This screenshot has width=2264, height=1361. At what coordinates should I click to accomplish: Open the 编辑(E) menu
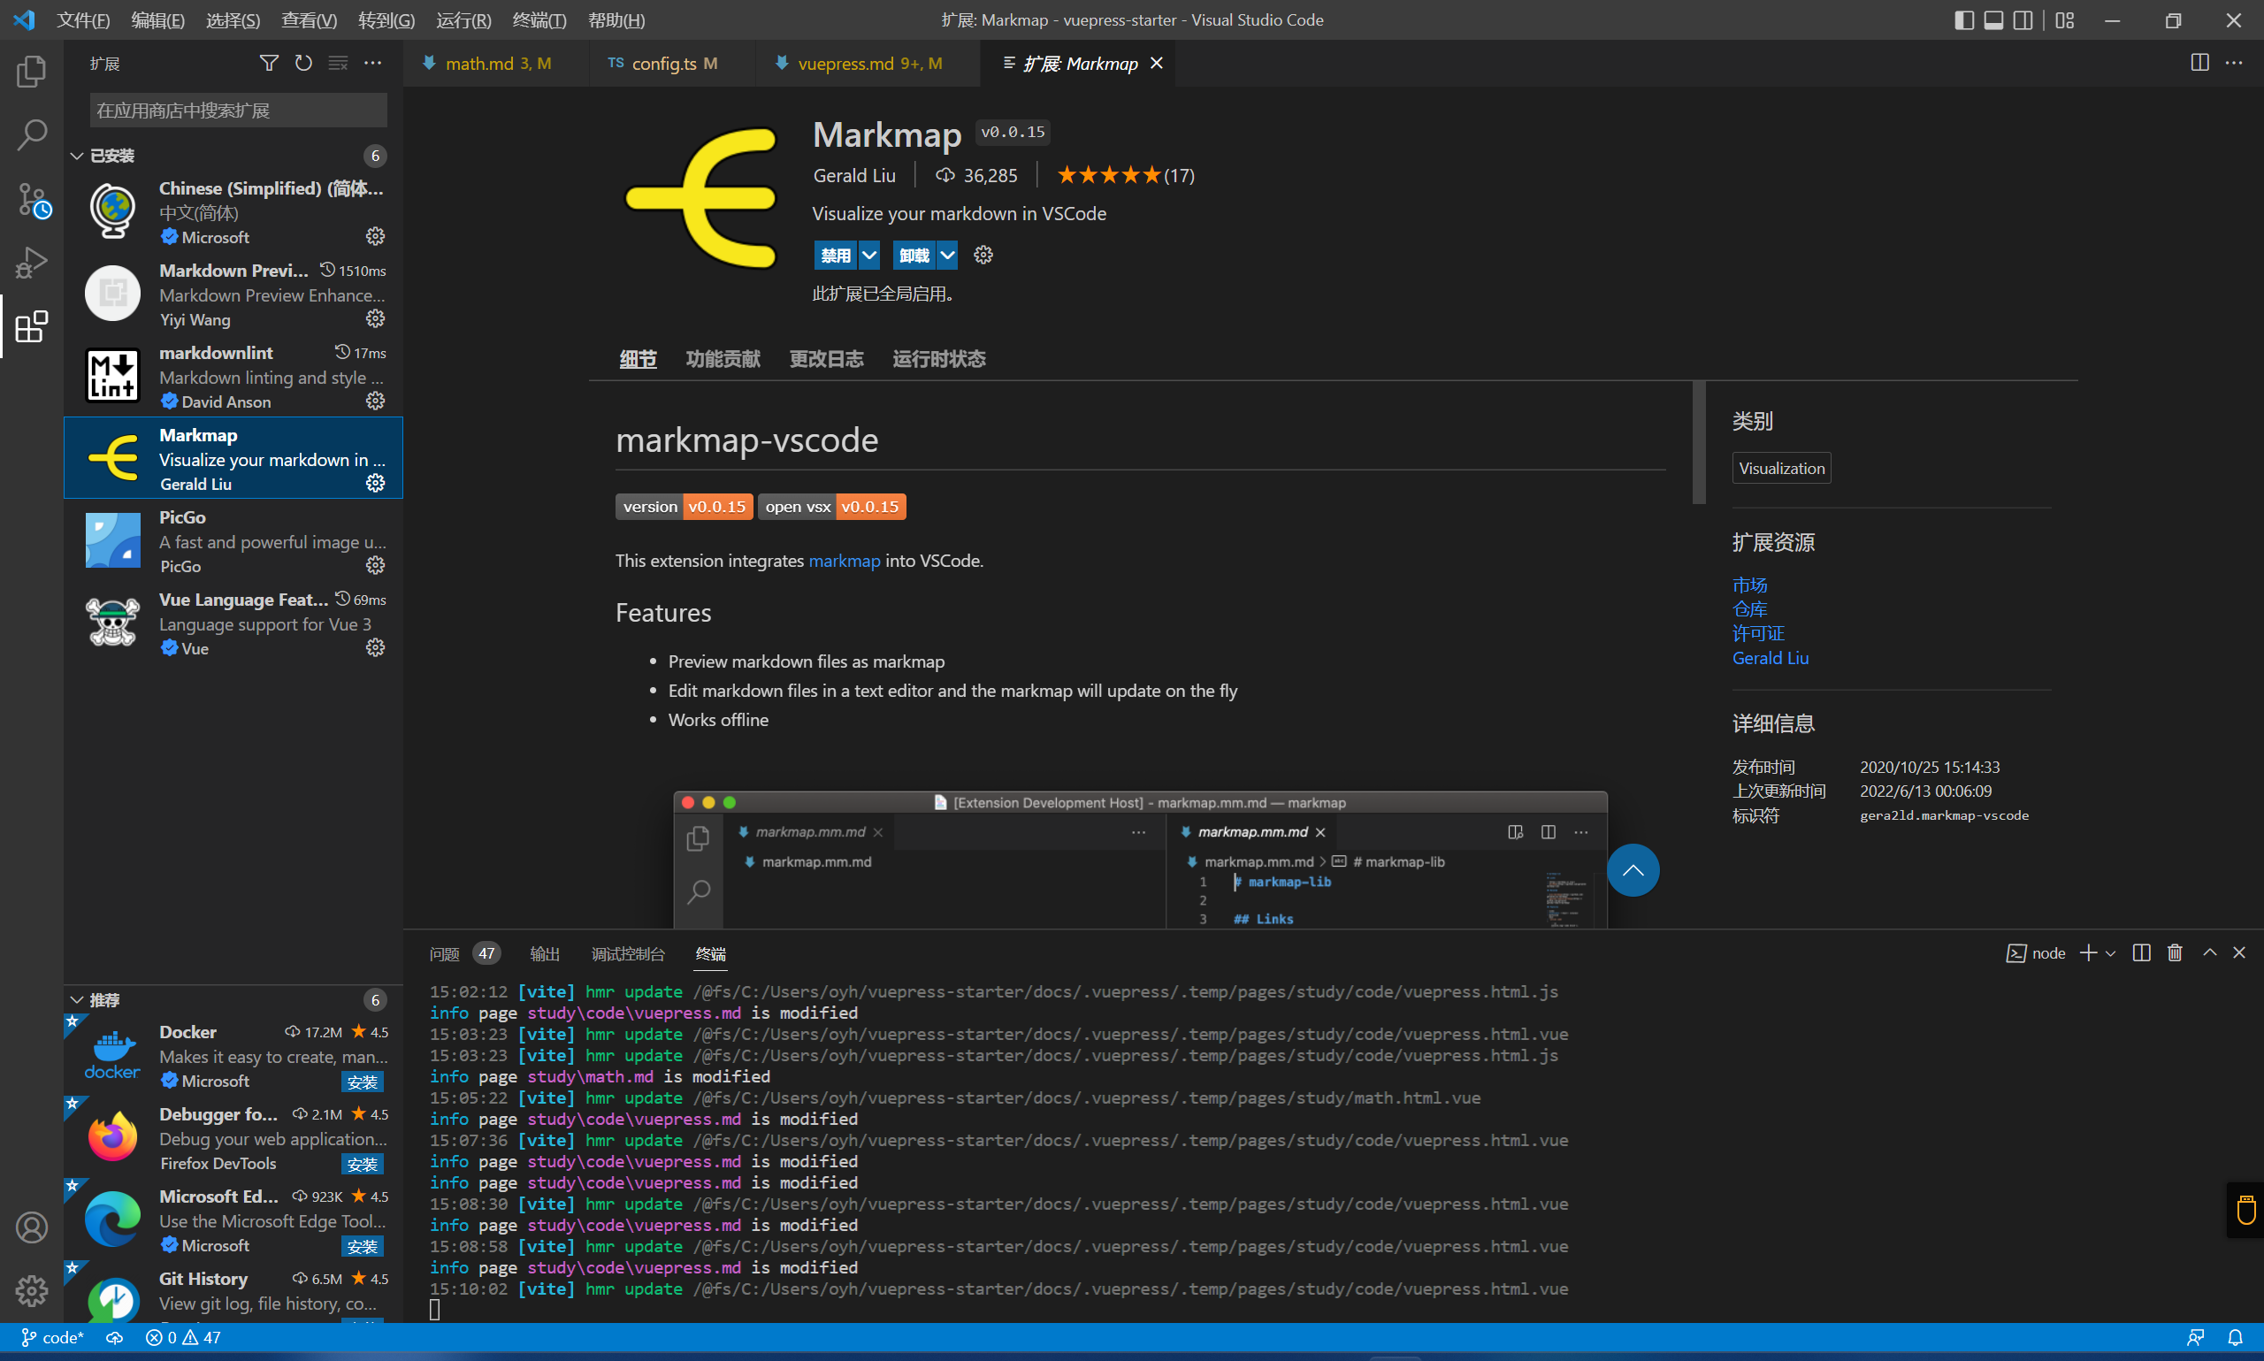157,20
